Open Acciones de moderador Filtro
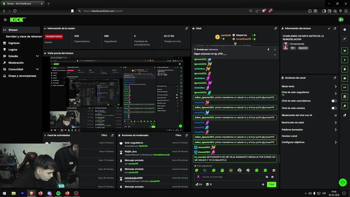Image resolution: width=350 pixels, height=197 pixels. tap(178, 135)
